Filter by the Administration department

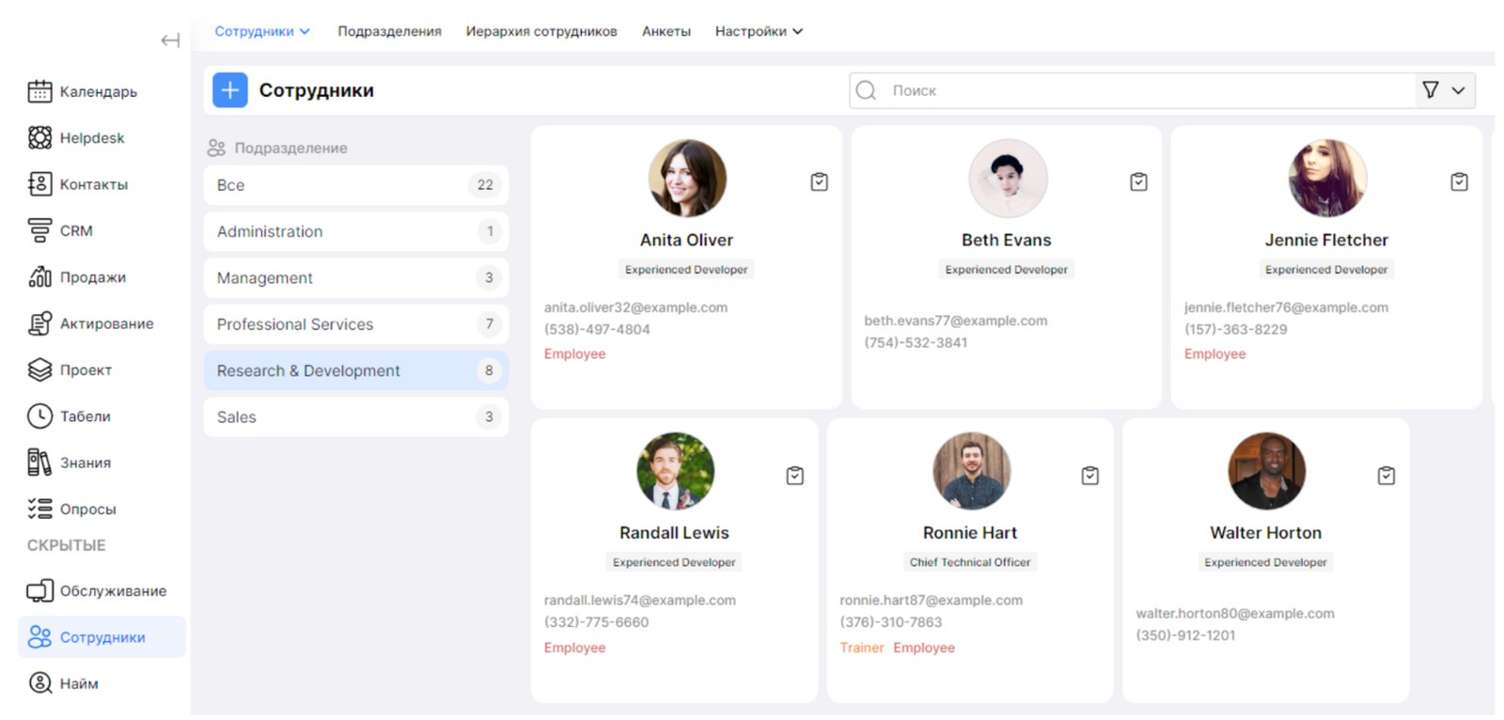(356, 231)
